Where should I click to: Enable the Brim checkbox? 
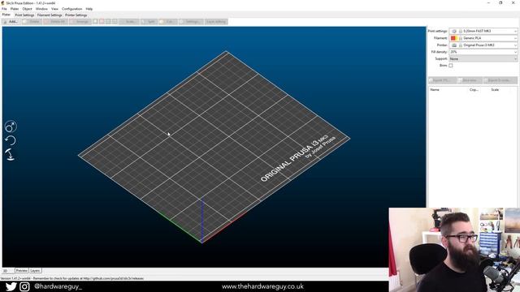[x=451, y=66]
